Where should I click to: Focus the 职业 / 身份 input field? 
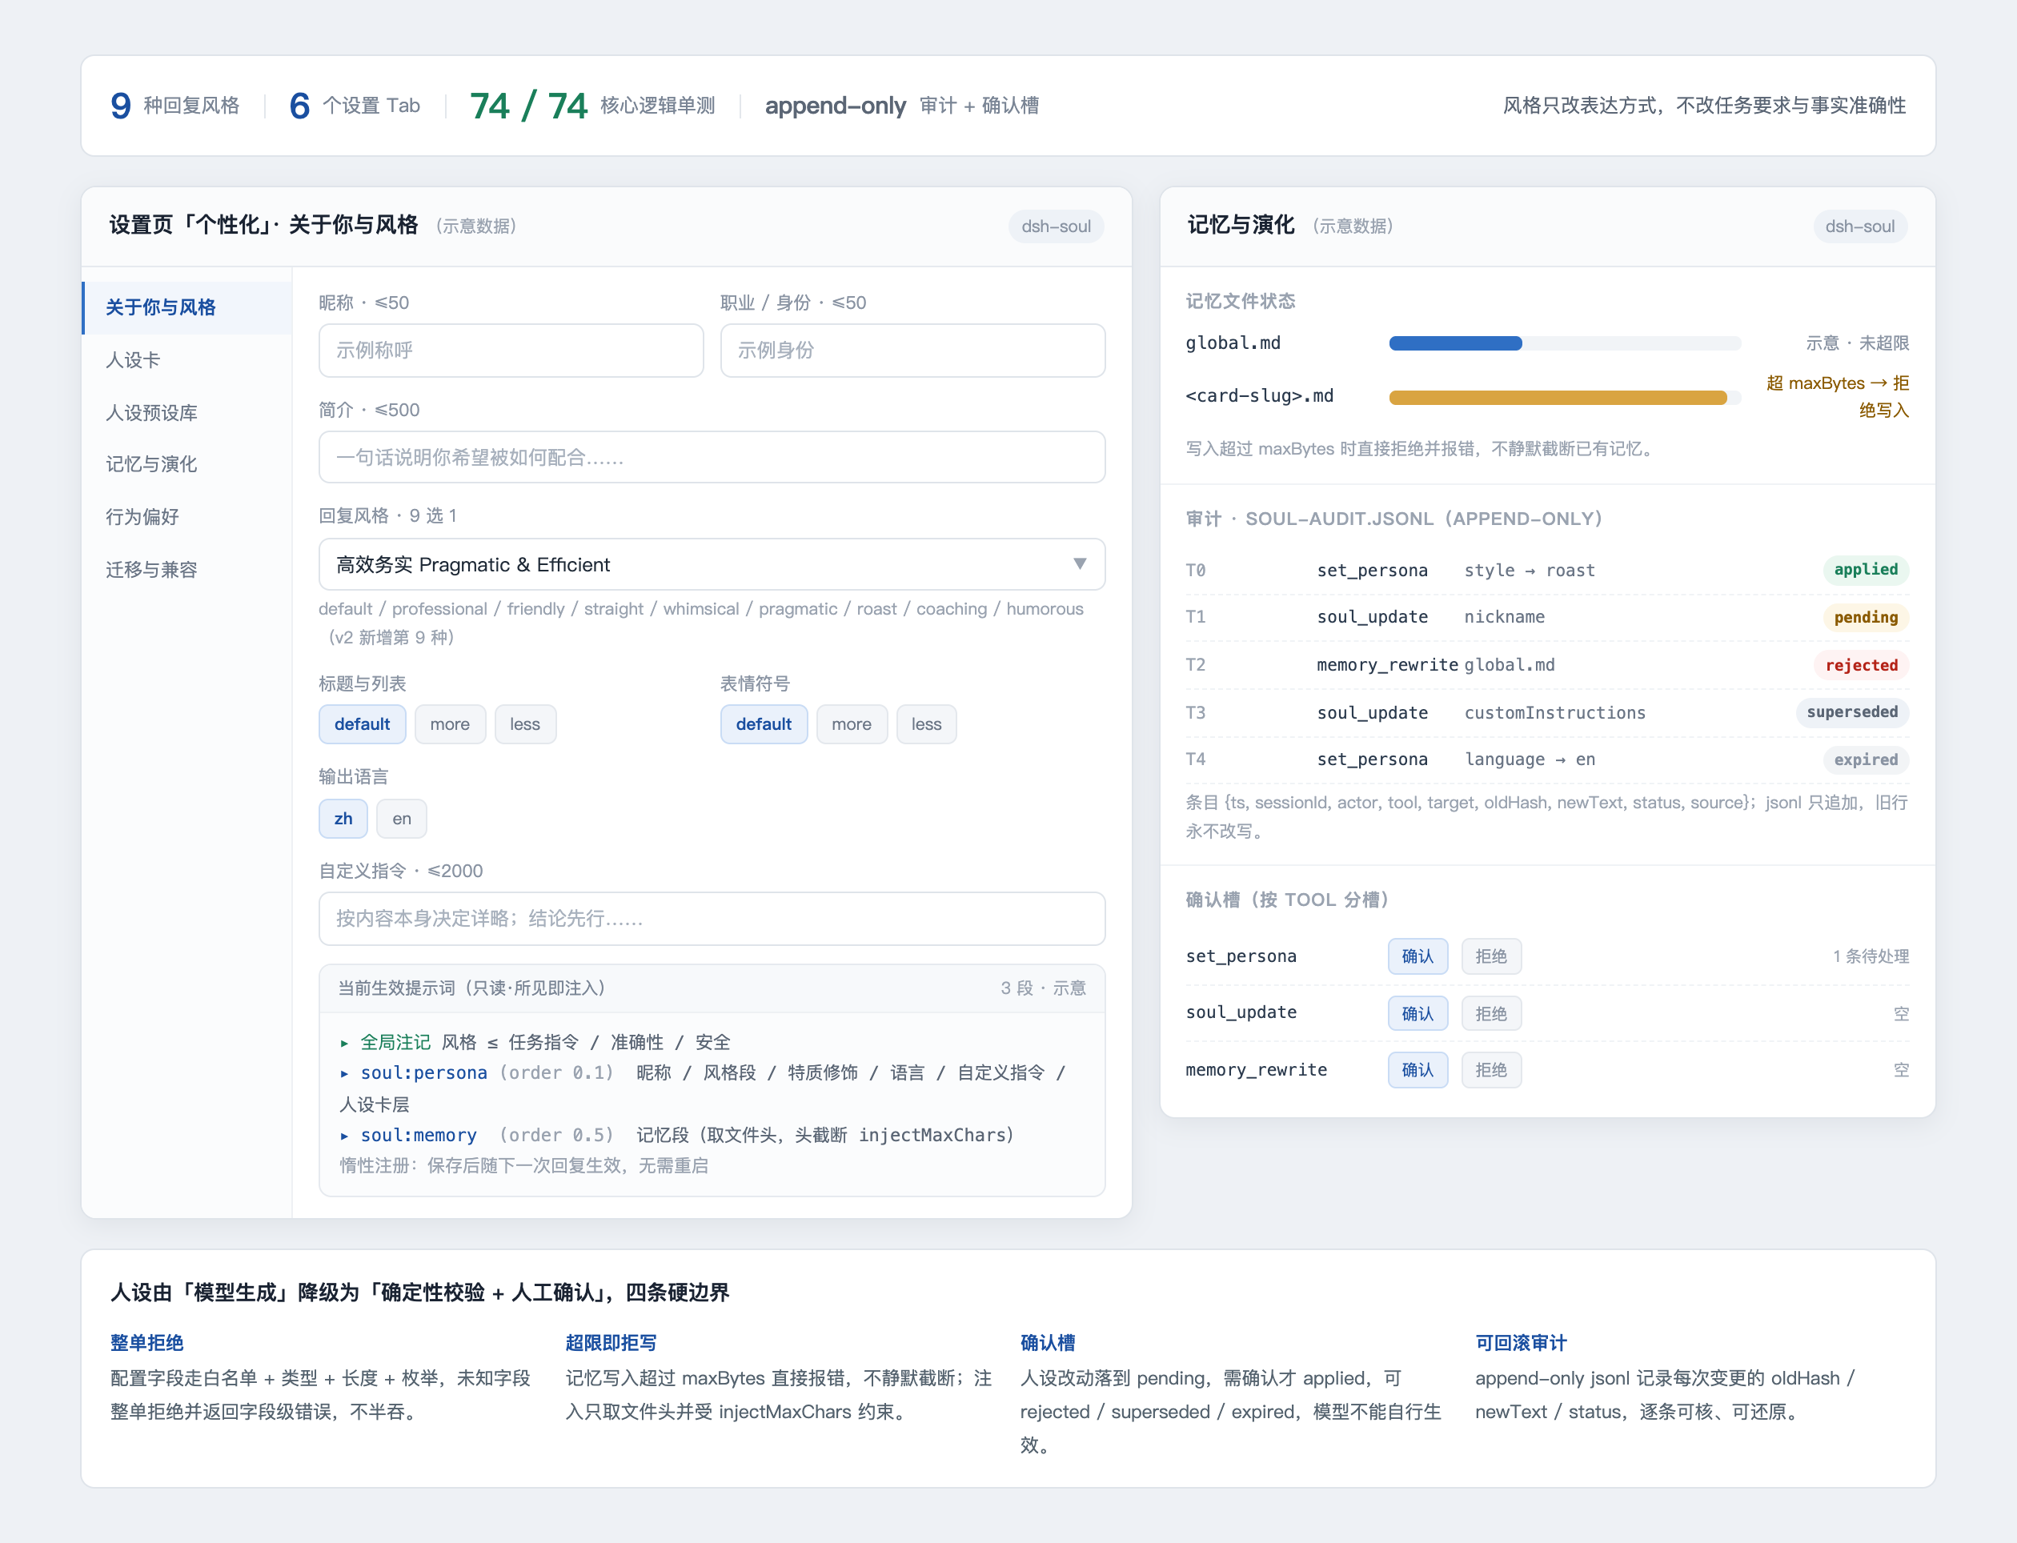click(912, 350)
